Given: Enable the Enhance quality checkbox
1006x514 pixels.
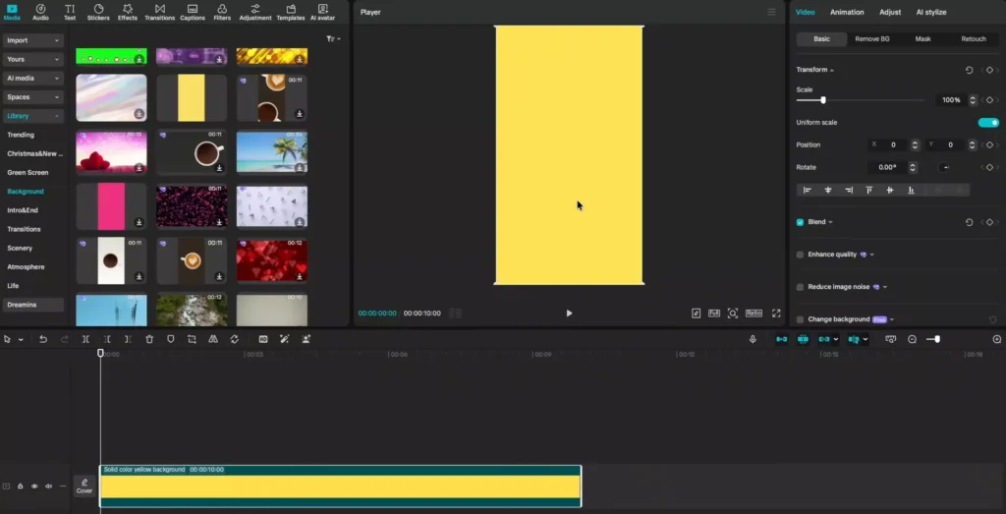Looking at the screenshot, I should [800, 255].
